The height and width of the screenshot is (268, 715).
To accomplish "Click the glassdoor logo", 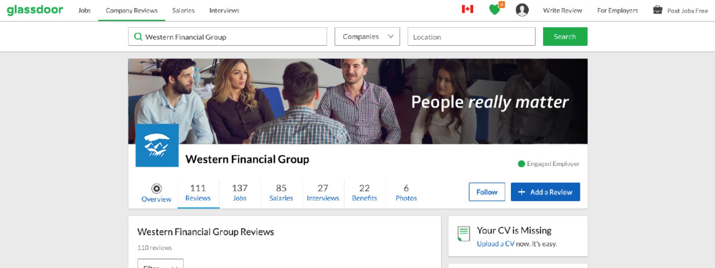I will pyautogui.click(x=35, y=10).
